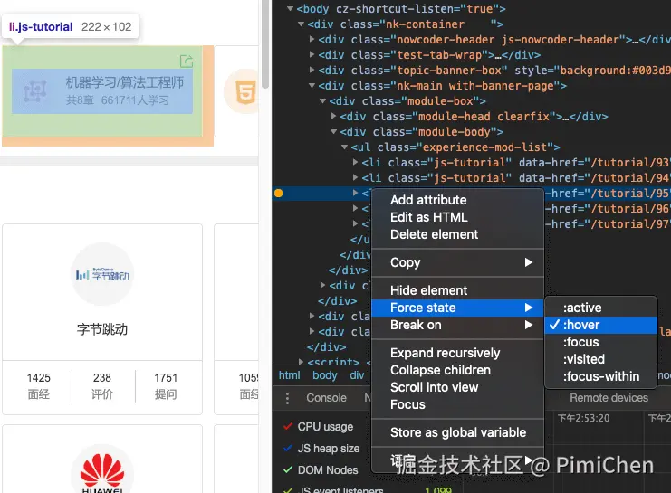Image resolution: width=671 pixels, height=493 pixels.
Task: Enable the :focus forced state
Action: click(600, 342)
